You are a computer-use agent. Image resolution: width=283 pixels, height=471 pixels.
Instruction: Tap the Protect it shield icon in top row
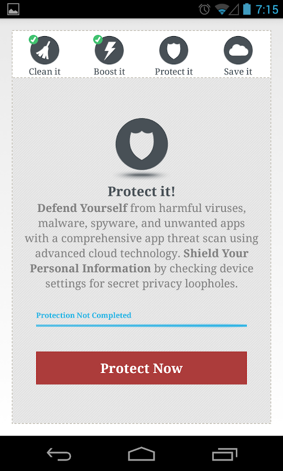(173, 50)
